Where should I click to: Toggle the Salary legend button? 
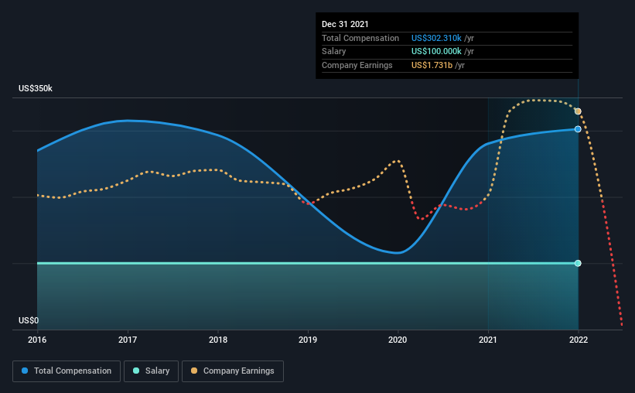151,371
